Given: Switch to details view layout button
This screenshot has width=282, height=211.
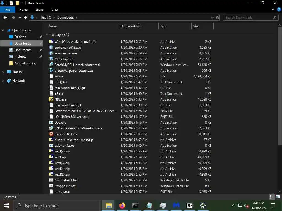Looking at the screenshot, I should (x=271, y=197).
